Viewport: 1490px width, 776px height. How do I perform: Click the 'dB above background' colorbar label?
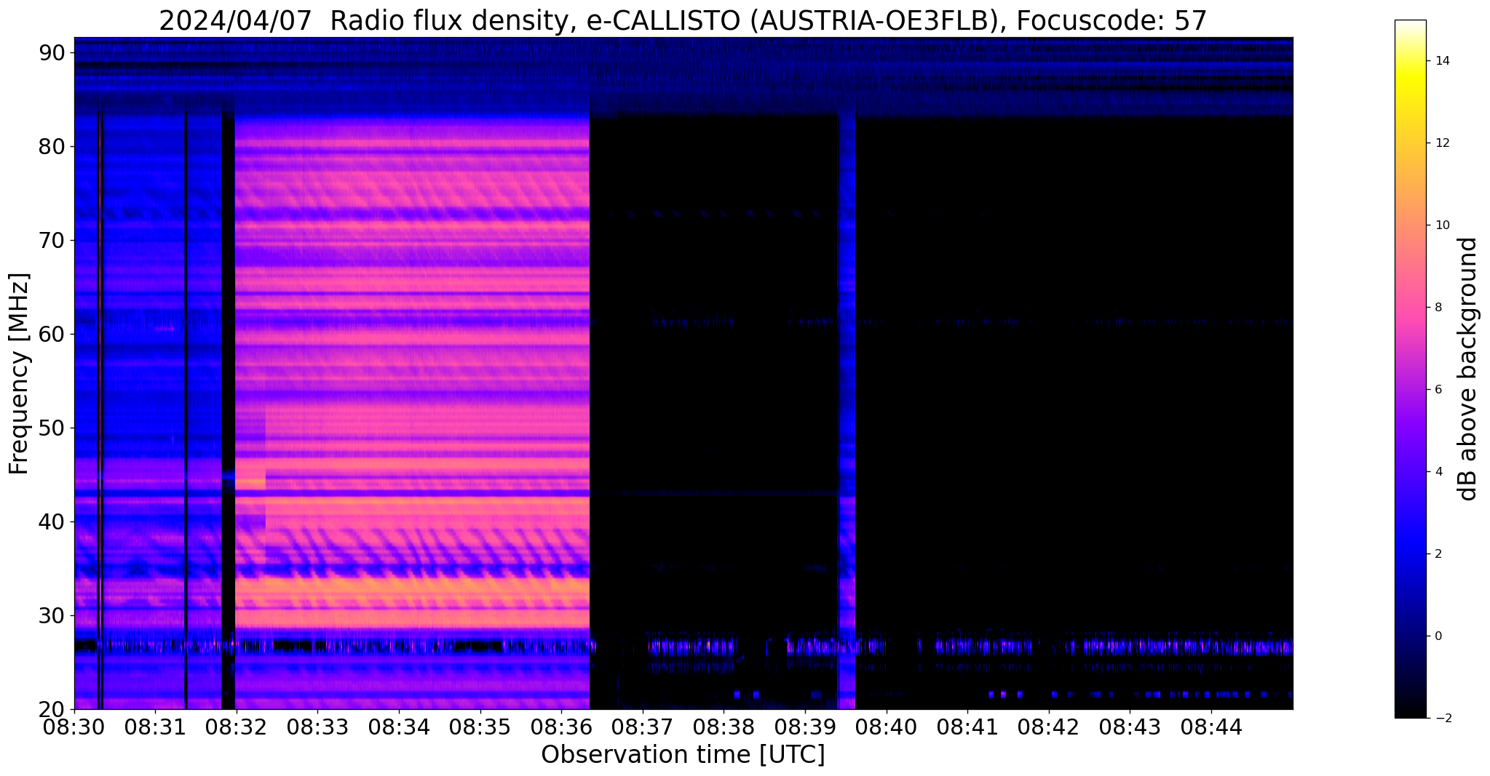1468,369
